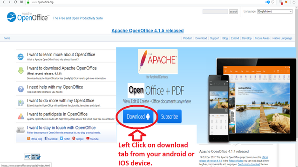Click inside the site search input field

pos(215,12)
